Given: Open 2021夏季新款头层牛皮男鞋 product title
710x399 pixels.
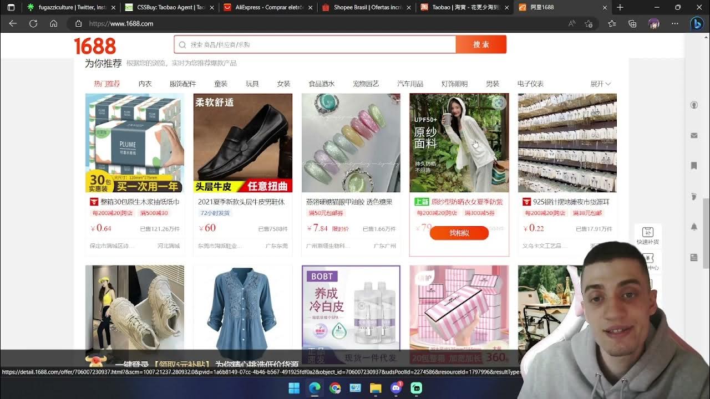Looking at the screenshot, I should point(241,202).
